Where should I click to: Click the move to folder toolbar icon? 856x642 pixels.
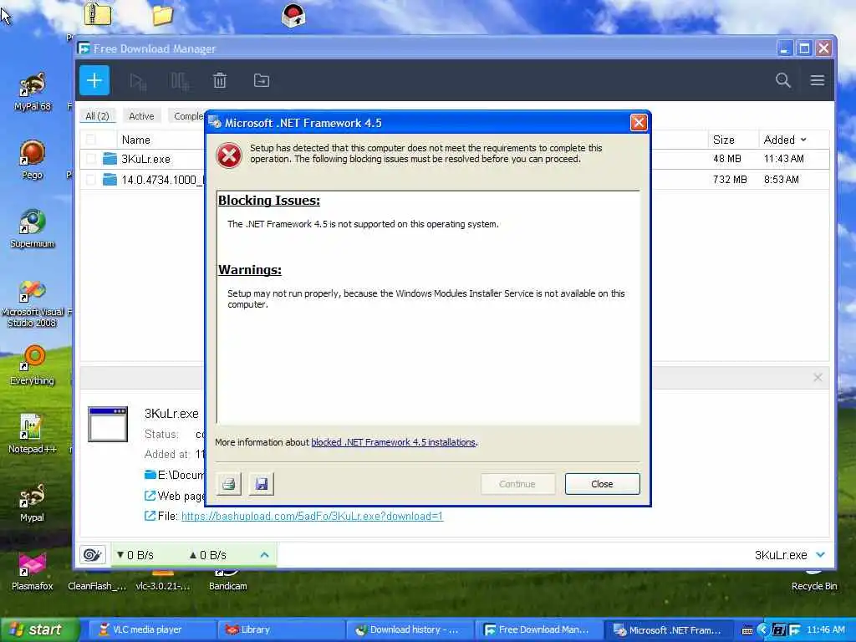[x=262, y=81]
